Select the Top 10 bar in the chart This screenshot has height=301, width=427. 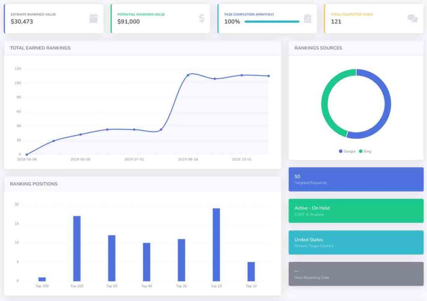point(251,271)
